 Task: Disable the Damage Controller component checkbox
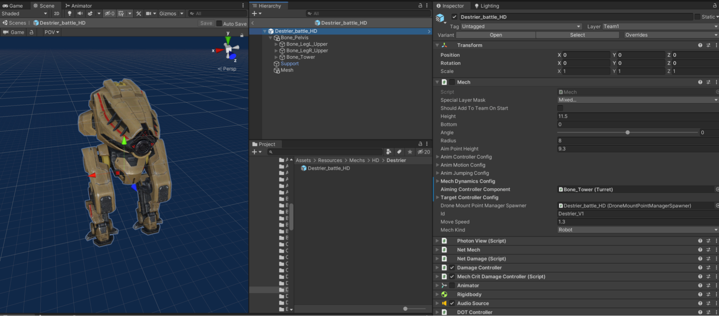[x=452, y=268]
